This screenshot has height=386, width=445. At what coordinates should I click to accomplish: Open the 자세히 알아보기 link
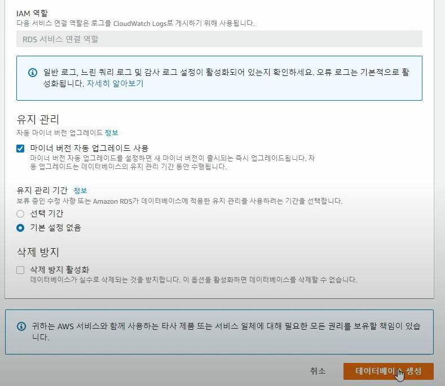(x=115, y=83)
